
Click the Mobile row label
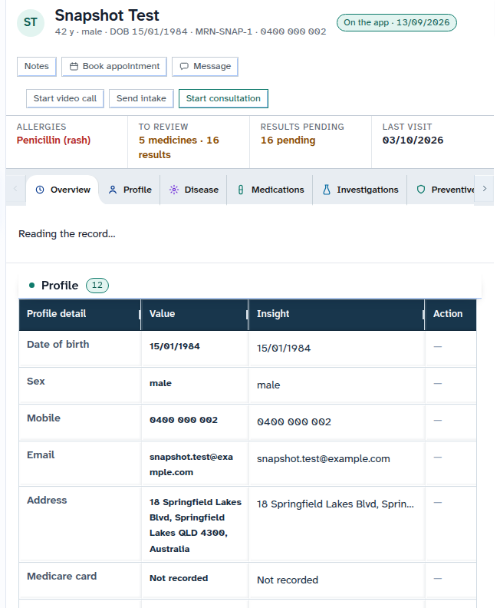(x=44, y=418)
